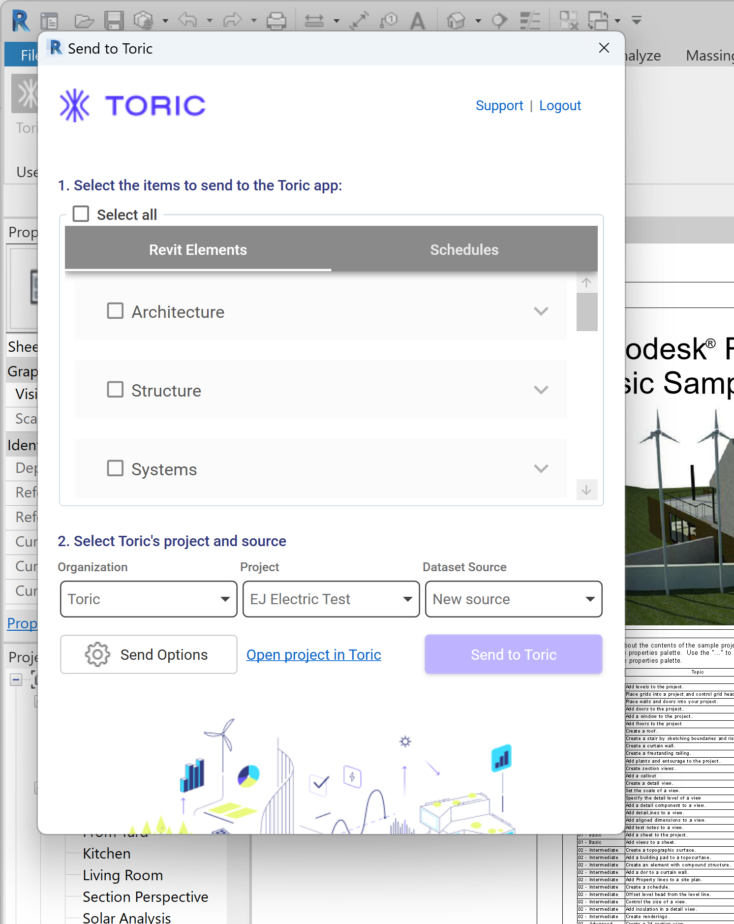
Task: Open the Default 3D View icon
Action: (x=456, y=21)
